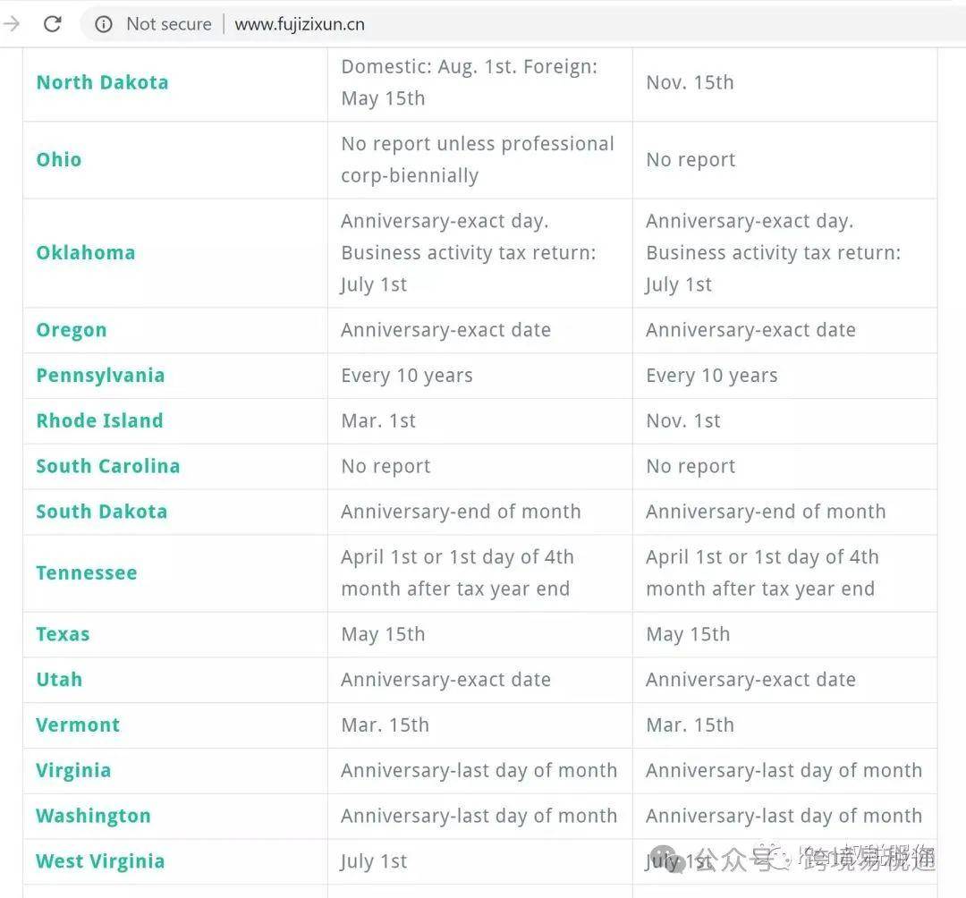Screen dimensions: 966x898
Task: Open the Oklahoma state link
Action: [86, 252]
